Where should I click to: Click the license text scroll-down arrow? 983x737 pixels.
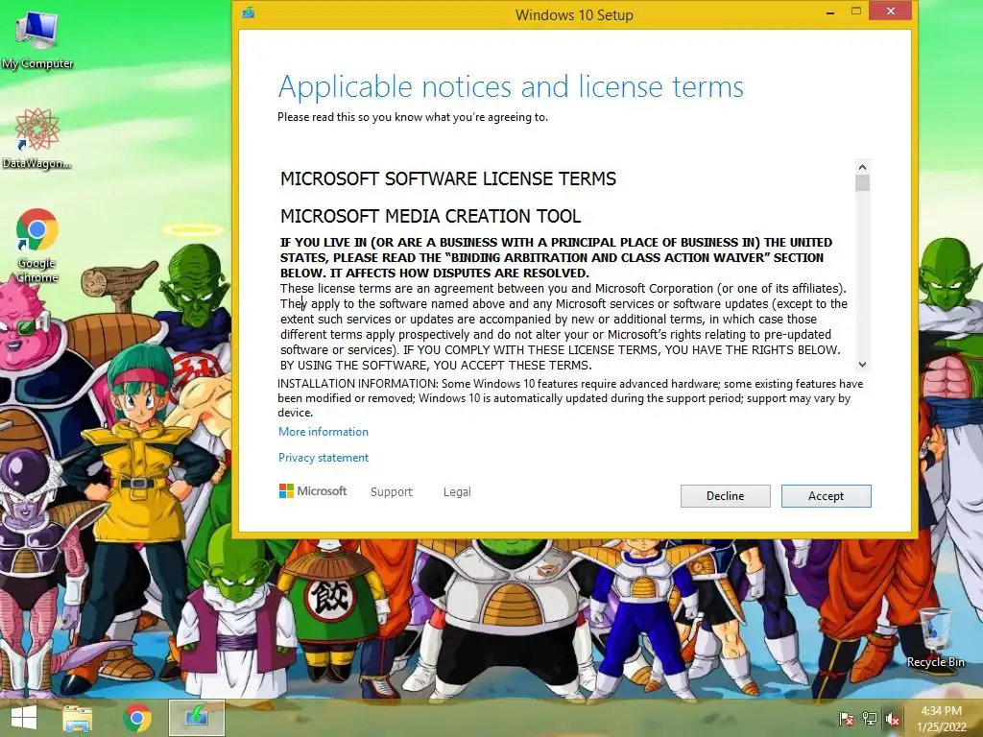click(x=862, y=364)
